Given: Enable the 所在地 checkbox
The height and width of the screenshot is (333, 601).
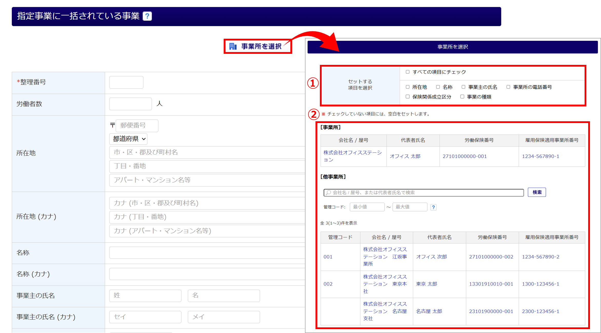Looking at the screenshot, I should click(408, 87).
